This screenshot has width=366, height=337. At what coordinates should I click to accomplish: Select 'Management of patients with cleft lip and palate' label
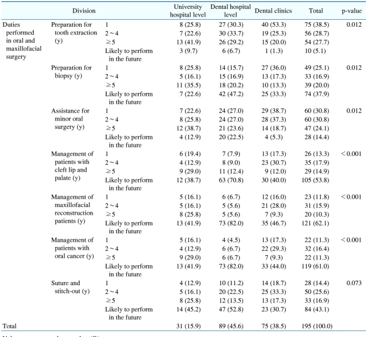point(72,166)
